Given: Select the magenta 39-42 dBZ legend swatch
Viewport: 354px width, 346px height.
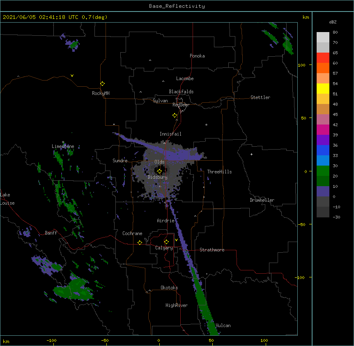Looking at the screenshot, I should pos(323,129).
